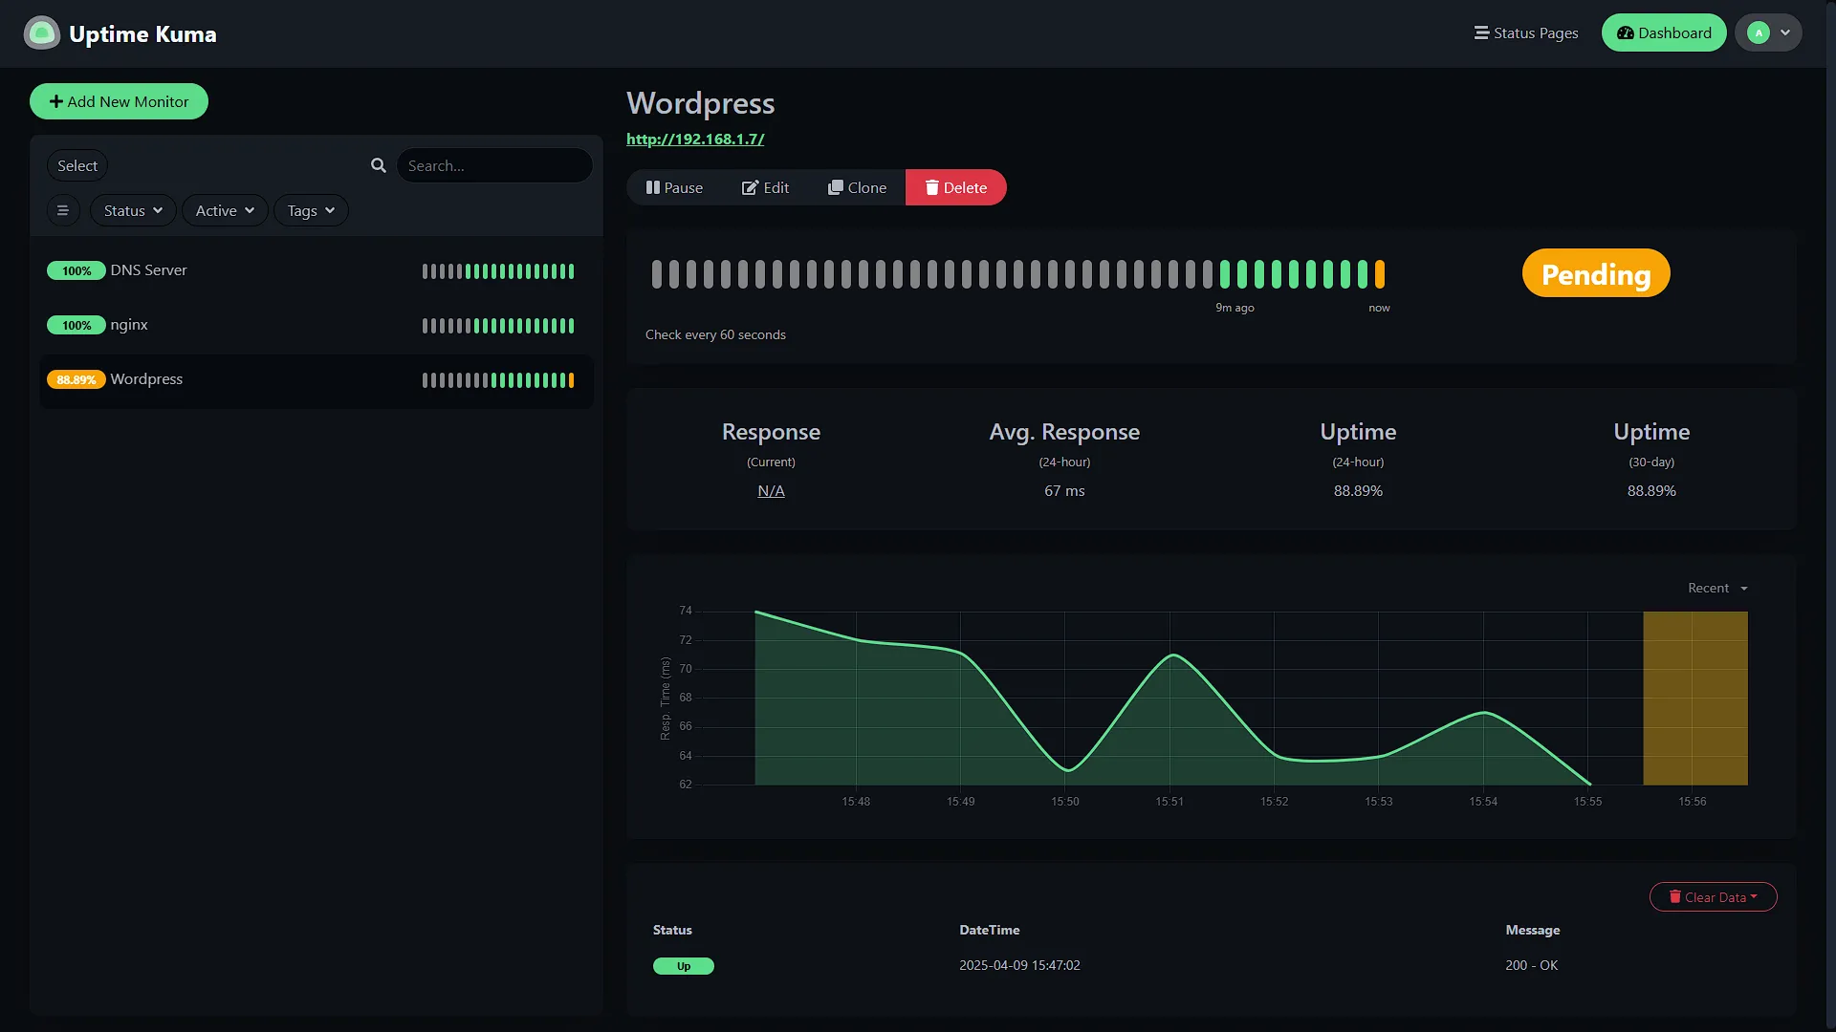Open the list filter hamburger icon

63,210
